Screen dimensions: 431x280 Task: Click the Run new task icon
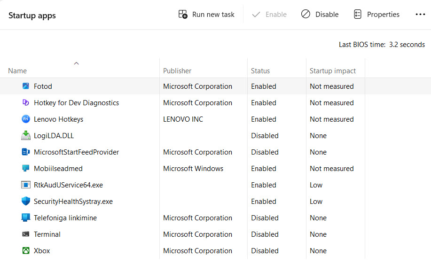pos(183,14)
